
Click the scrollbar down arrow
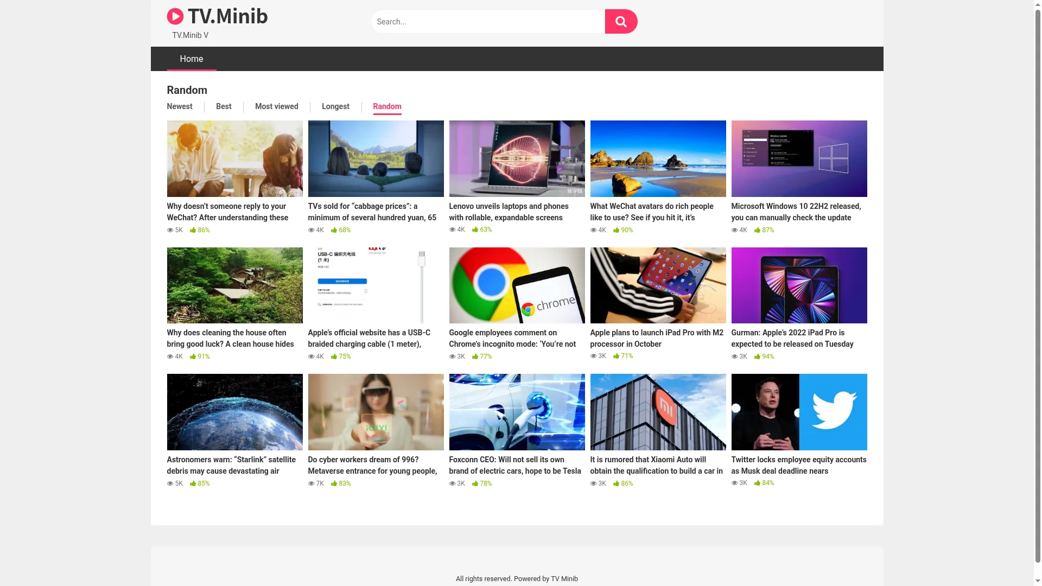point(1038,582)
